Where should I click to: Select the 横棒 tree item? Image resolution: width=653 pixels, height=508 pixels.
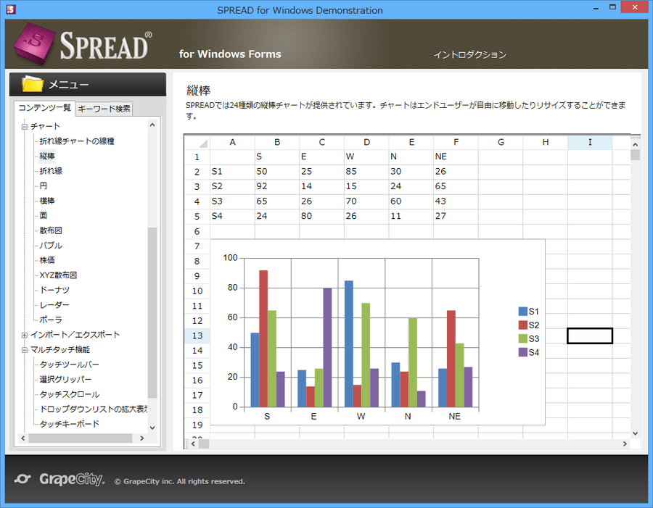point(47,201)
